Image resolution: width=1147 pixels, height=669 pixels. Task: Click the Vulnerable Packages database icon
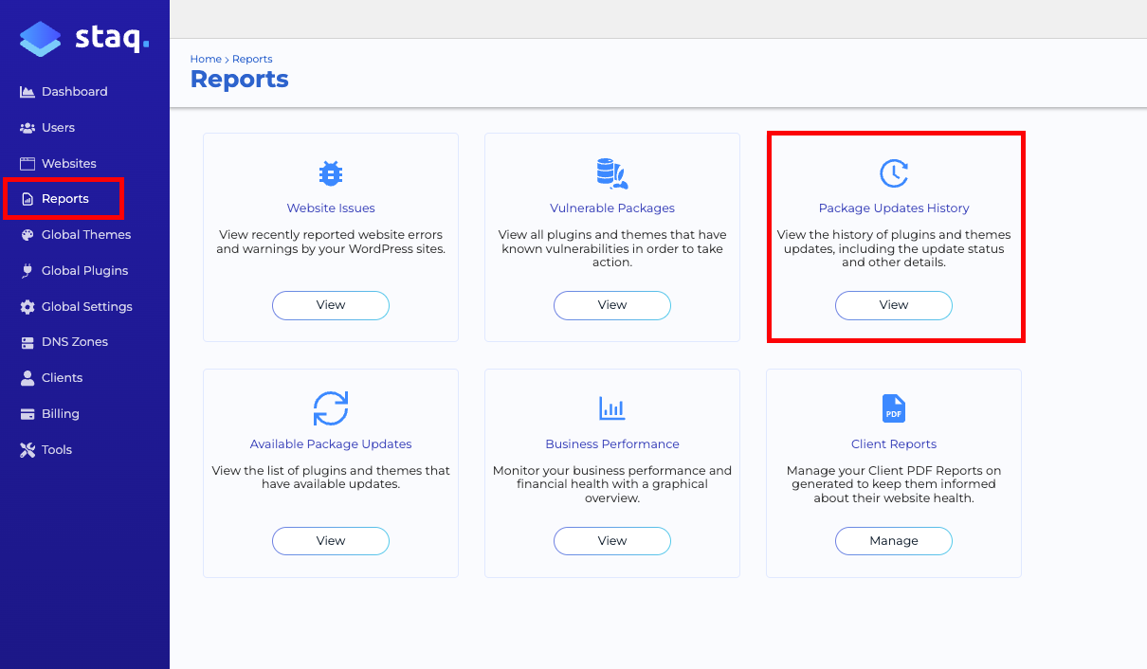point(611,173)
